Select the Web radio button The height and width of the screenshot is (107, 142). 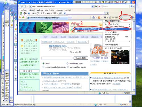point(43,63)
